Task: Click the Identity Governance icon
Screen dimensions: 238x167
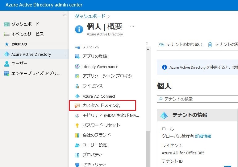Action: click(x=77, y=67)
